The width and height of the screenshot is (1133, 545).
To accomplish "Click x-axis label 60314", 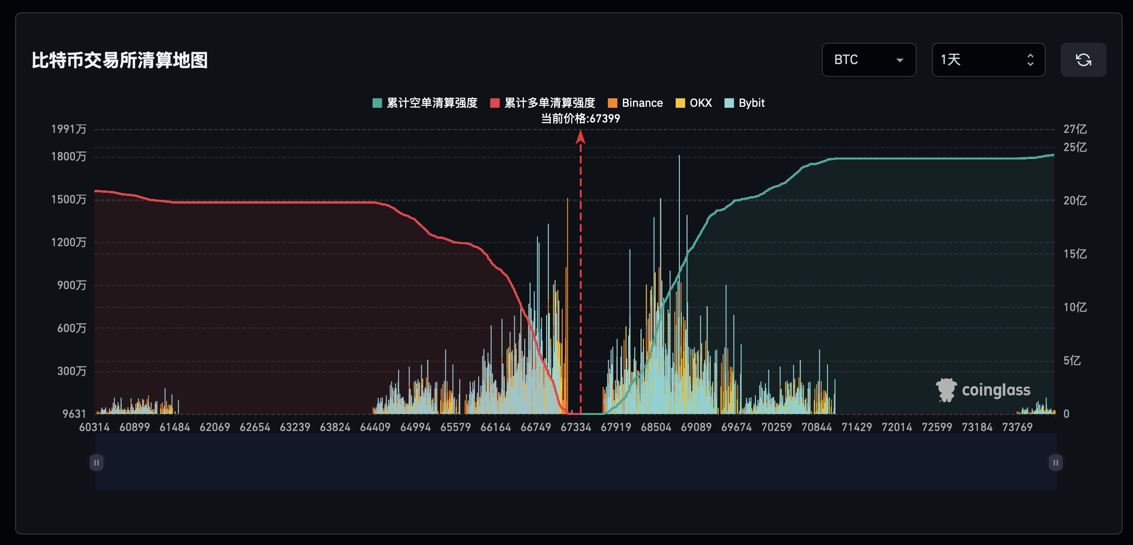I will click(94, 427).
